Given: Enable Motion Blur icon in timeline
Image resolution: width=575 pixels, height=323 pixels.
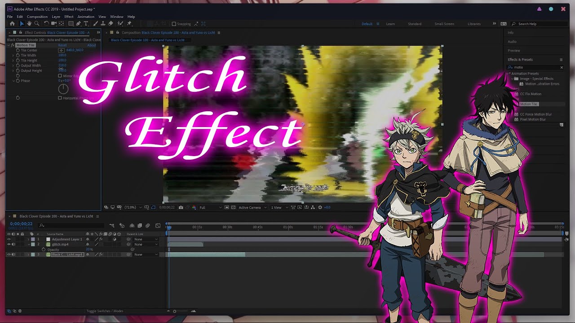Looking at the screenshot, I should pyautogui.click(x=148, y=226).
